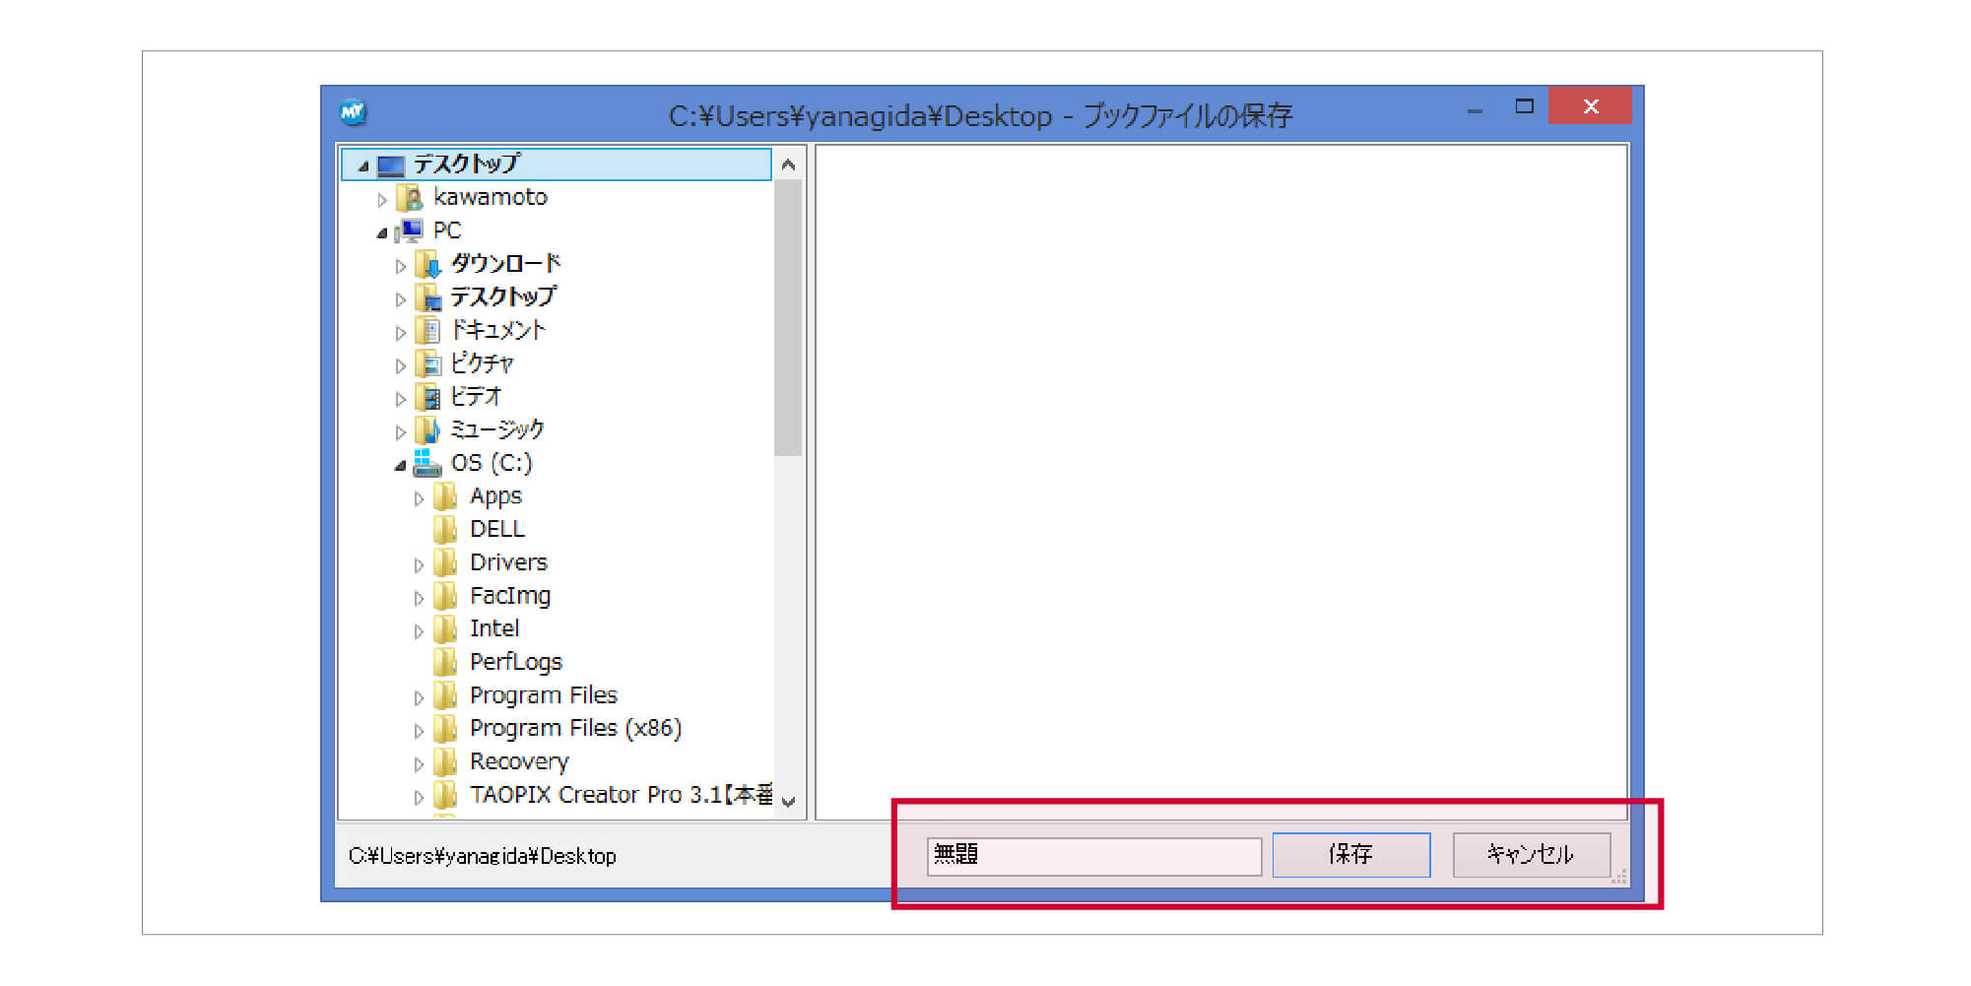Expand the kawamoto tree node
Screen dimensions: 1971x986
(382, 200)
